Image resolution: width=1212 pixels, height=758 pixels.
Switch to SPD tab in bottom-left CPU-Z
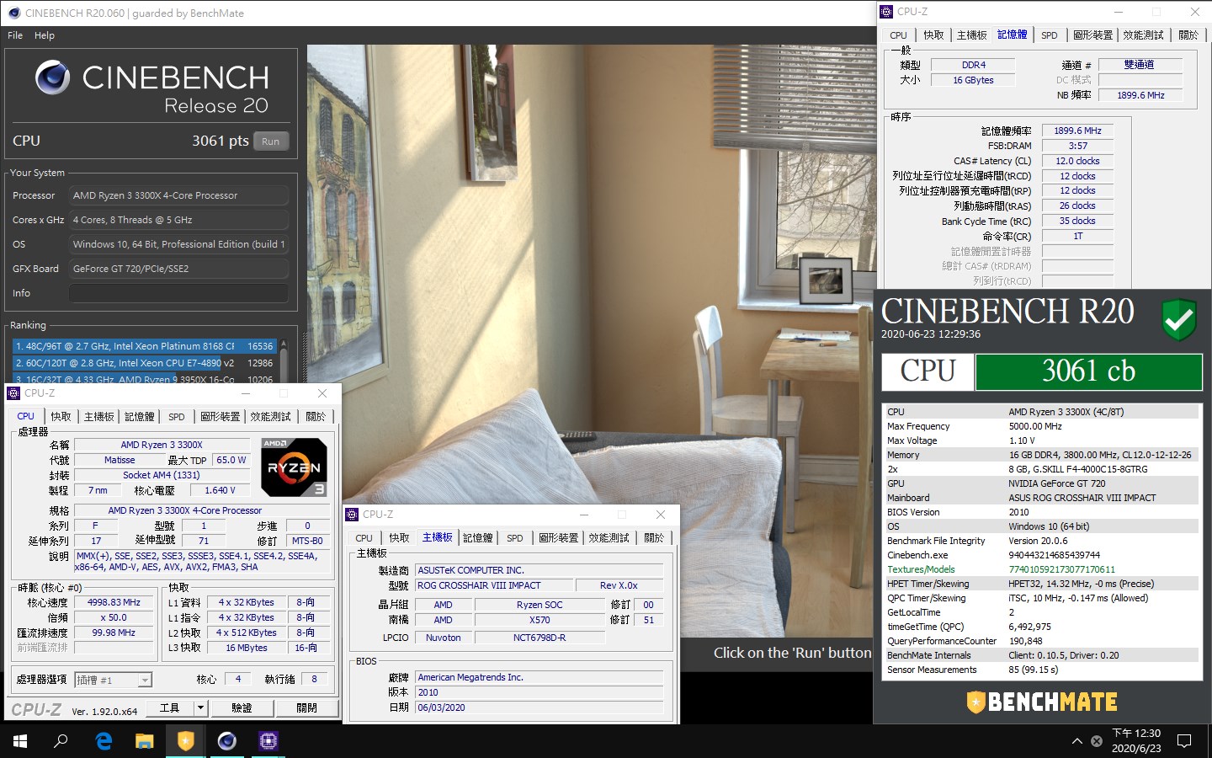[x=176, y=417]
